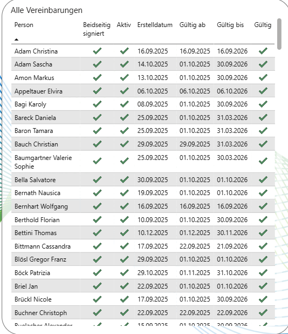Click Gültig checkmark for Bernhart Wolfgang
This screenshot has height=334, width=288.
tap(263, 206)
